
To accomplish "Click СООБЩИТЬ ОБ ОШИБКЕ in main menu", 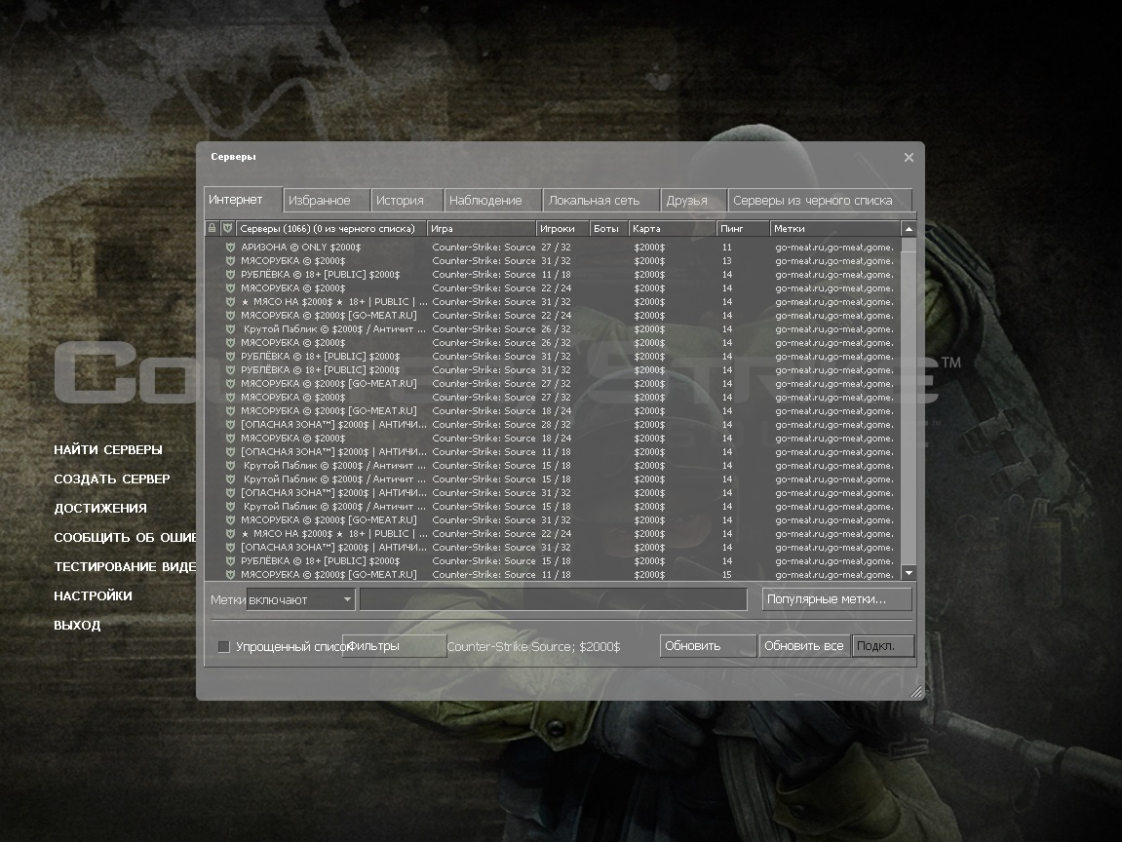I will pos(125,538).
